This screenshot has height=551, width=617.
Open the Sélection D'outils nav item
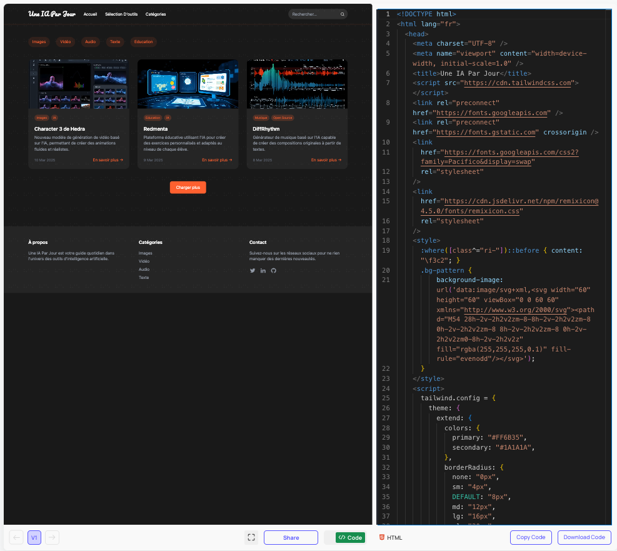point(121,14)
